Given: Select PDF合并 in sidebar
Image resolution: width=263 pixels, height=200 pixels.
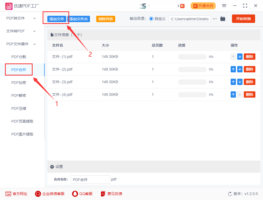Looking at the screenshot, I should (19, 70).
